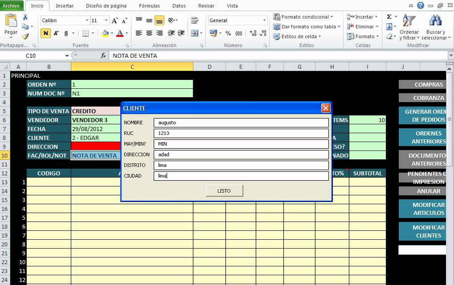
Task: Align text to top of cell
Action: pyautogui.click(x=139, y=20)
